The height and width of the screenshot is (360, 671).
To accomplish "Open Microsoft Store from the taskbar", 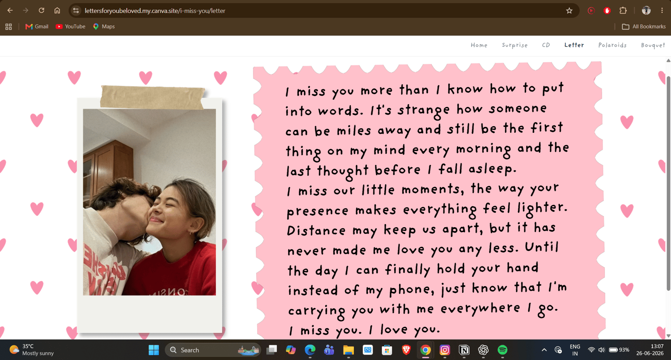I will [387, 350].
